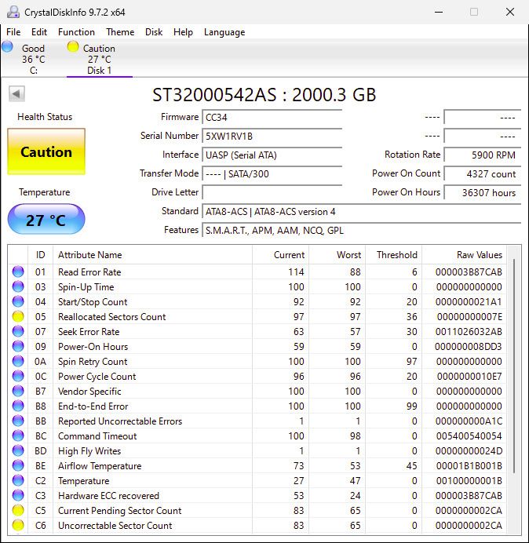Minimize the CrystalDiskInfo window

coord(439,12)
